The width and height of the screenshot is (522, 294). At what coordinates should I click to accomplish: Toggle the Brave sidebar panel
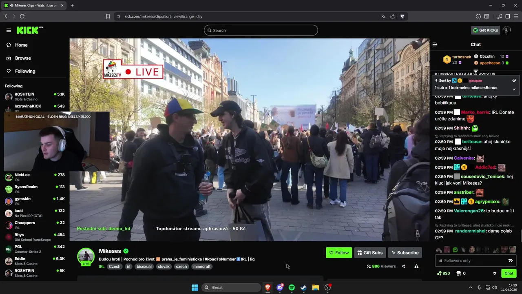(508, 16)
